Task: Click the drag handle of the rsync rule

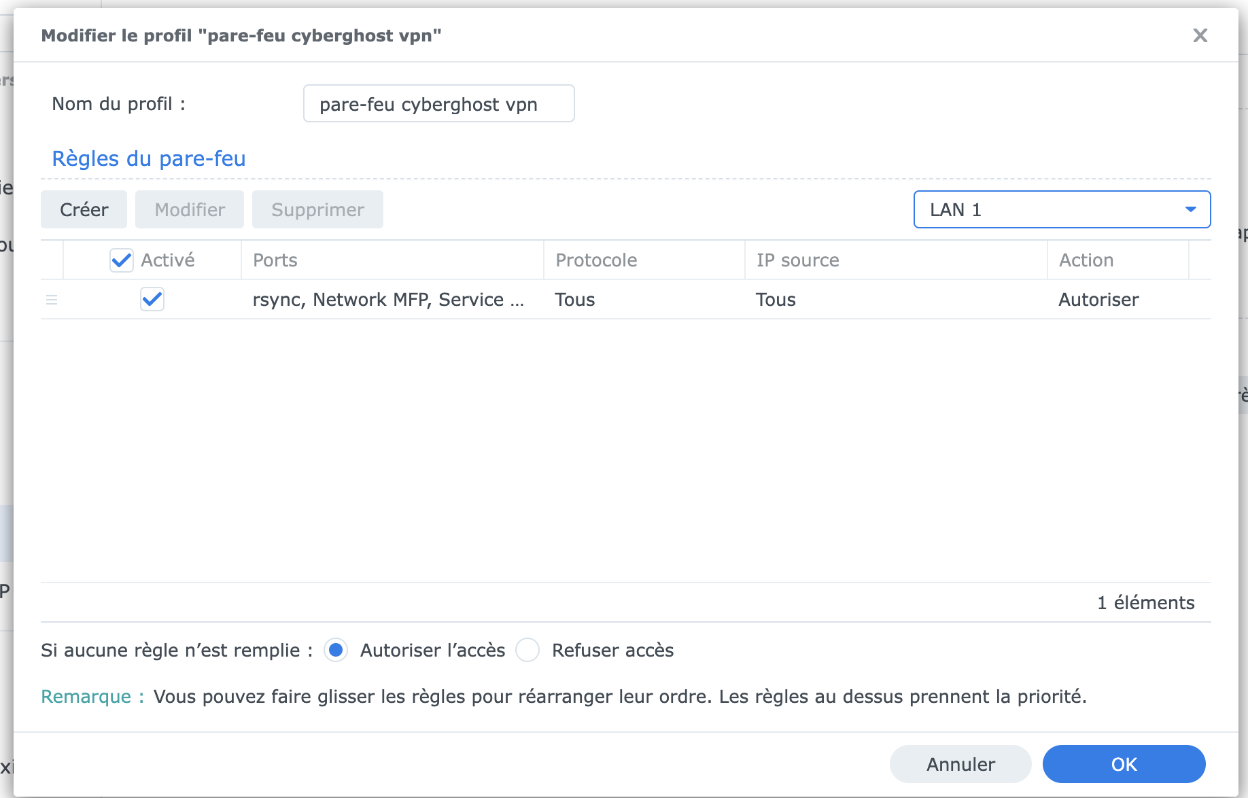Action: point(52,300)
